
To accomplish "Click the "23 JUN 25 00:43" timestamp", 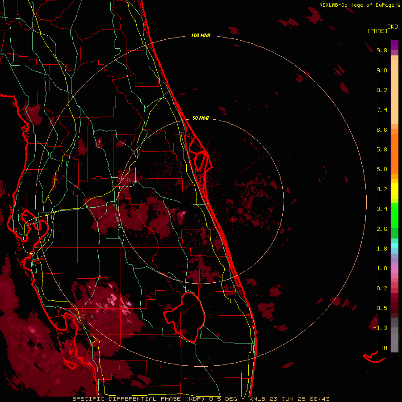I will [299, 399].
